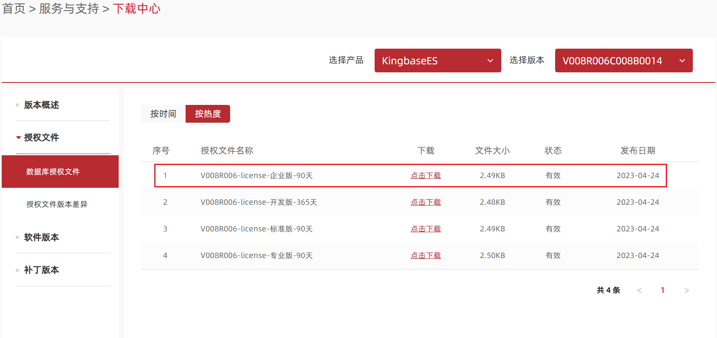Select the 按热度 sorting tab

[208, 114]
